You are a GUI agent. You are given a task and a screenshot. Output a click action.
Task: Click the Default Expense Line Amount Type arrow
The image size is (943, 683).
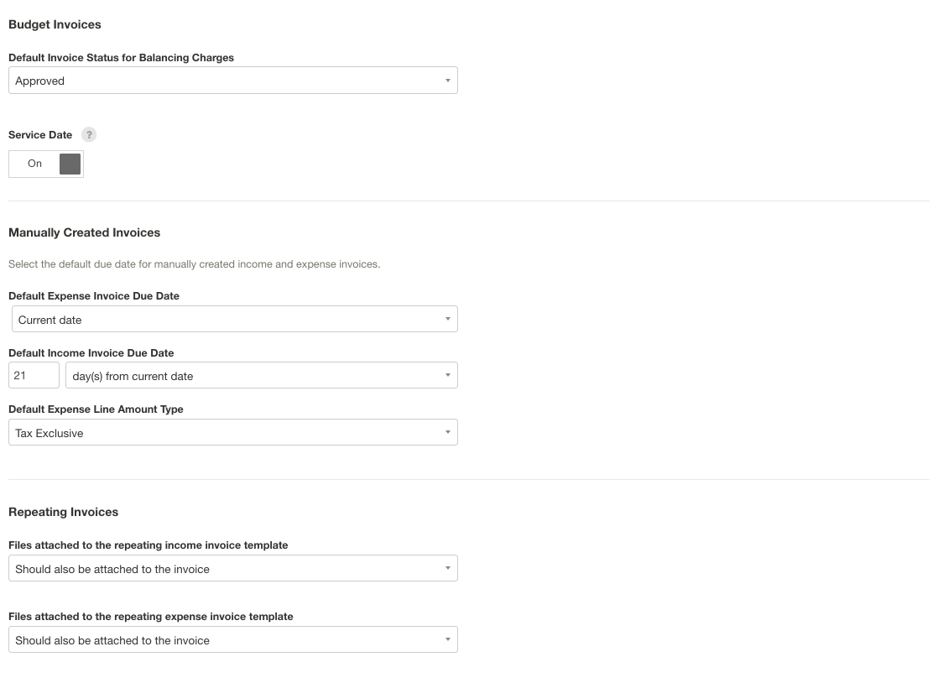coord(447,432)
